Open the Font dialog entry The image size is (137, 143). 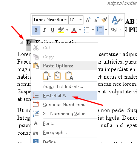coord(64,123)
